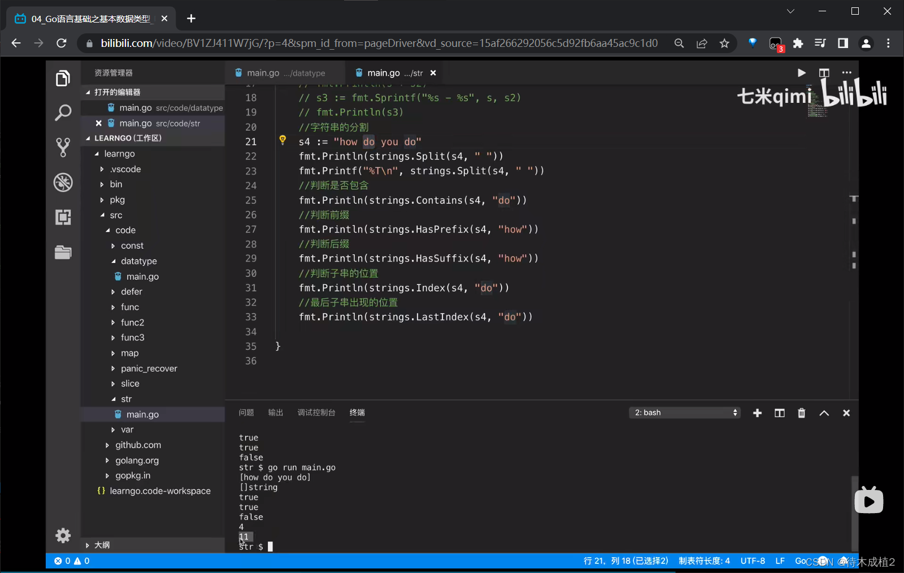Change LF line ending in status bar
Screen dimensions: 904x573
click(780, 561)
